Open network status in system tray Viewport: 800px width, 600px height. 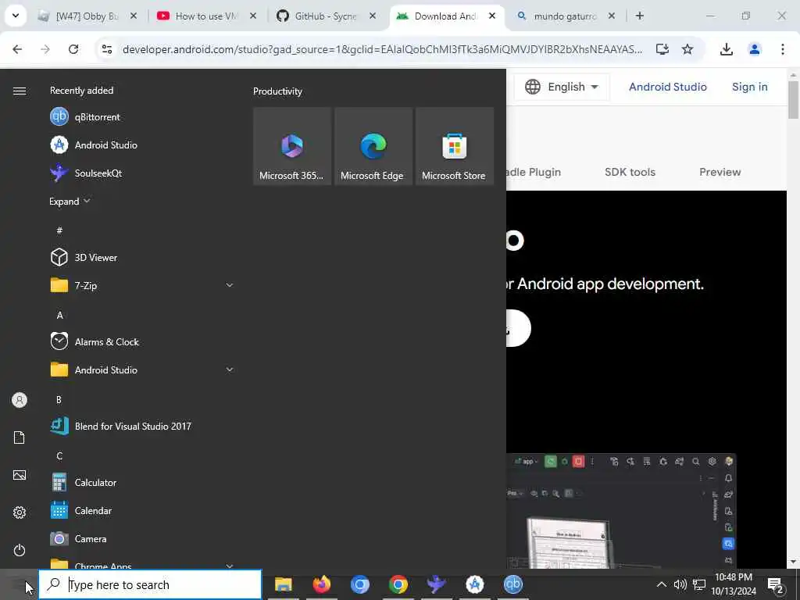coord(699,584)
